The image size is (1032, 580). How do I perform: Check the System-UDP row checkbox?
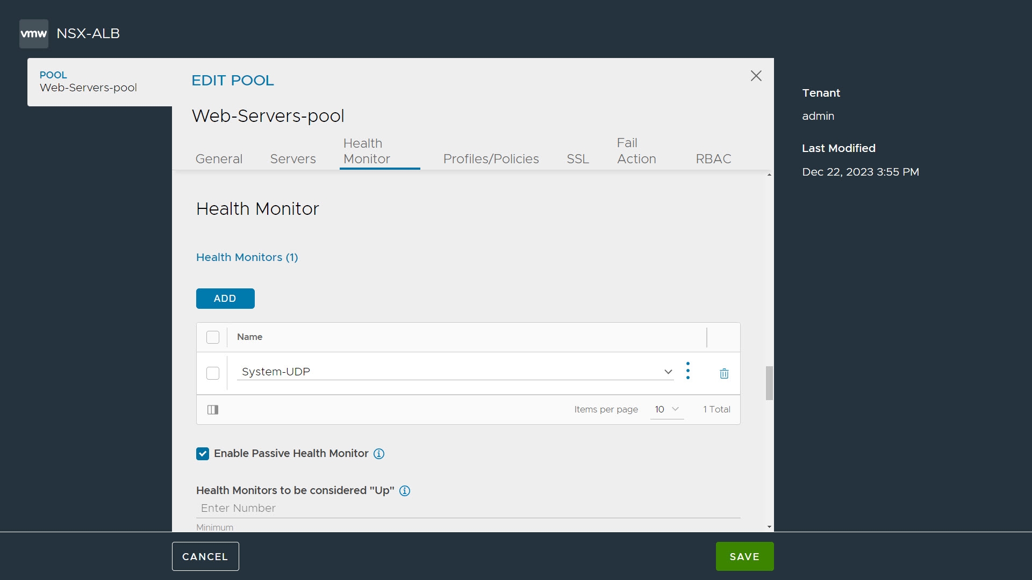click(x=213, y=373)
